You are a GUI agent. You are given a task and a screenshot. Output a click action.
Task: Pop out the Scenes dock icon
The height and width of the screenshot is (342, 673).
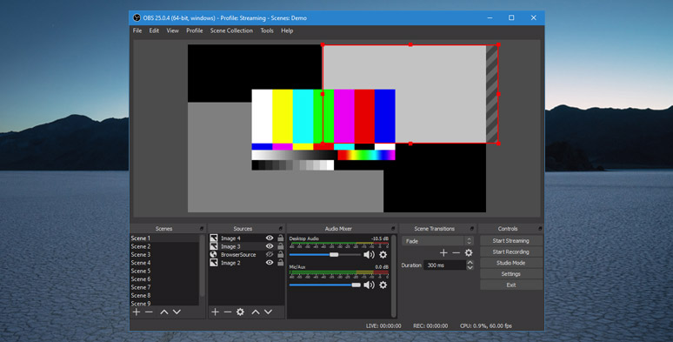tap(202, 229)
